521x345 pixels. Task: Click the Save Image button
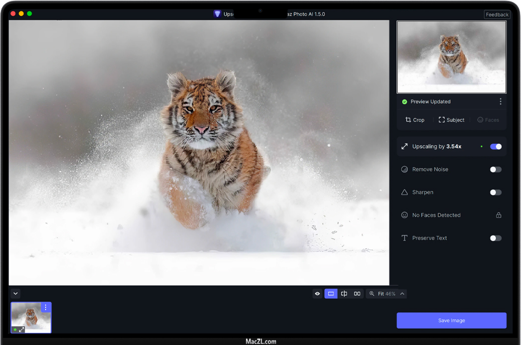point(451,320)
